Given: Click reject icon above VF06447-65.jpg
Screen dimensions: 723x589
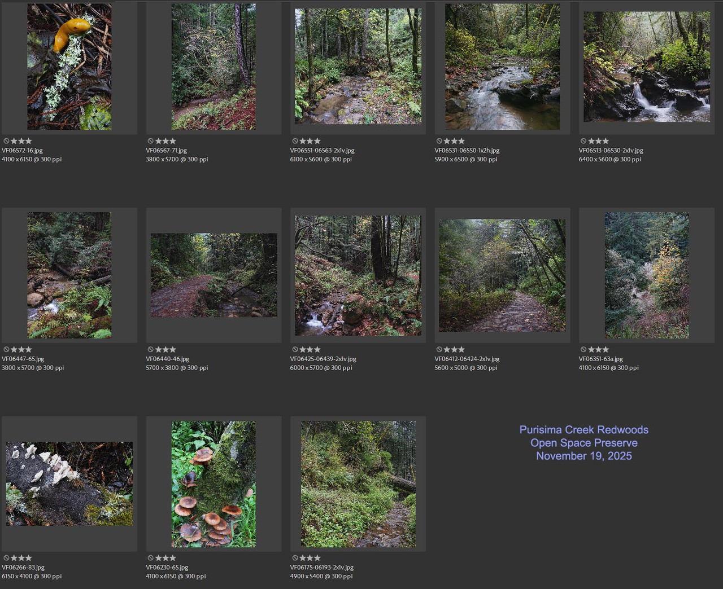Looking at the screenshot, I should click(6, 350).
